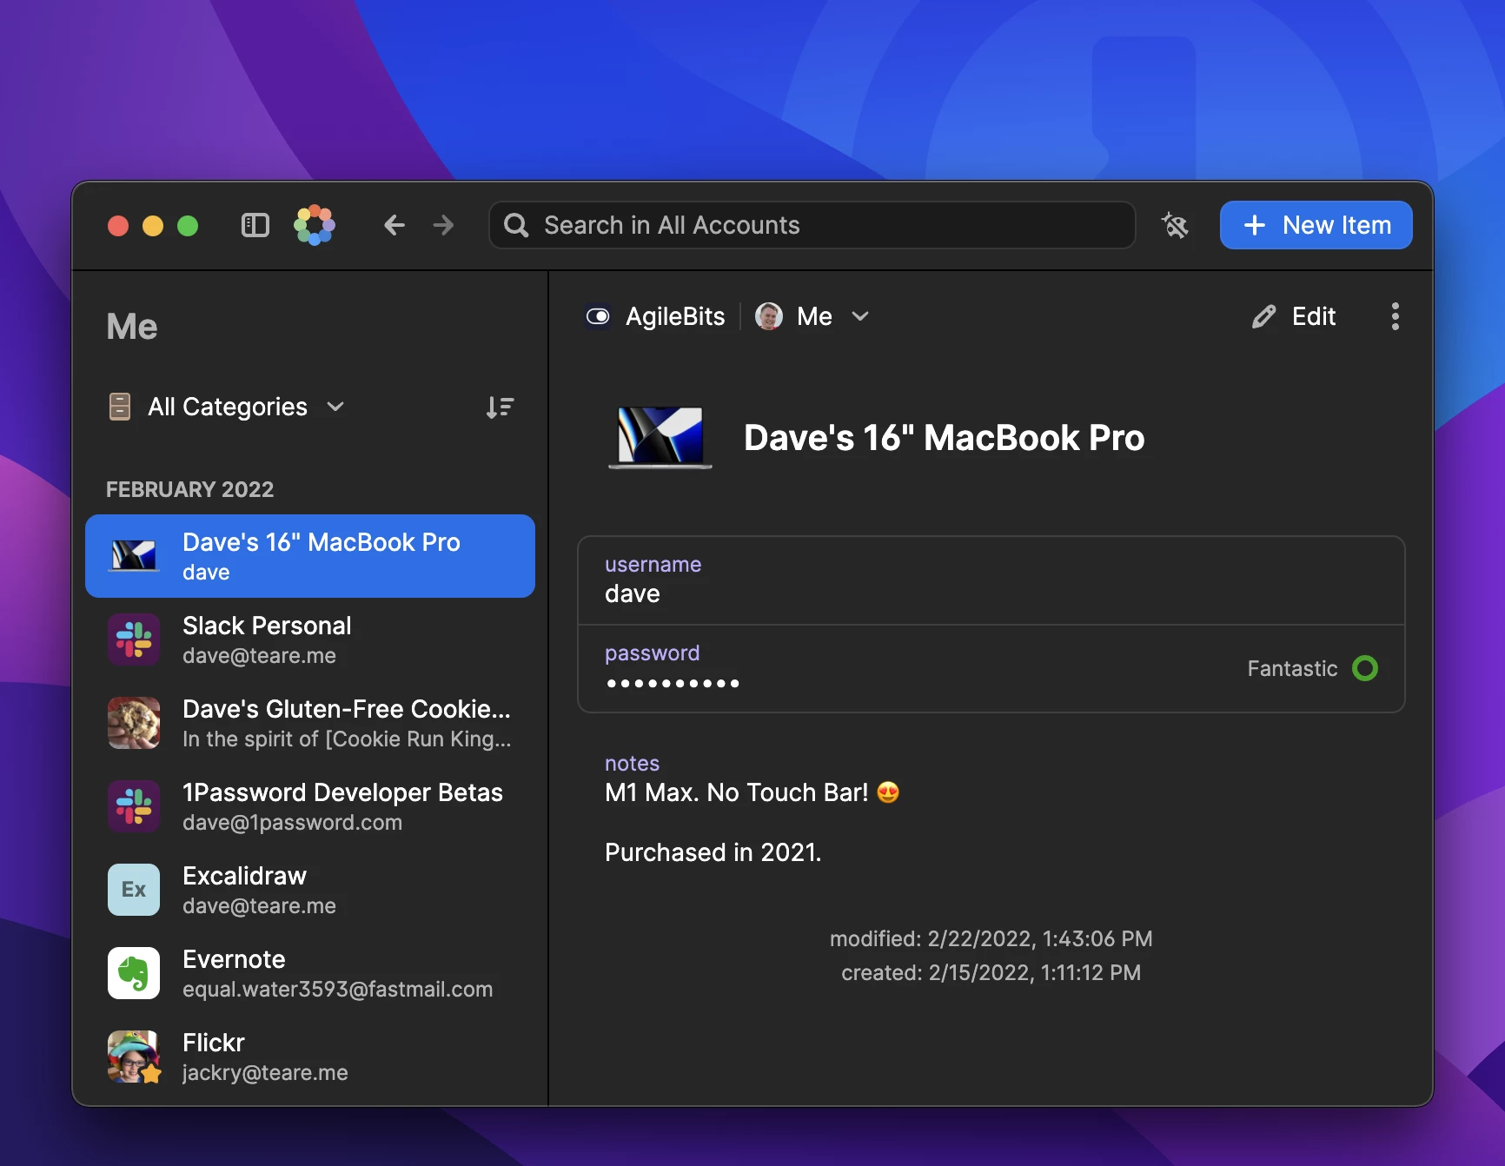Open Dave's Gluten-Free Cookie item
This screenshot has height=1166, width=1505.
coord(310,723)
